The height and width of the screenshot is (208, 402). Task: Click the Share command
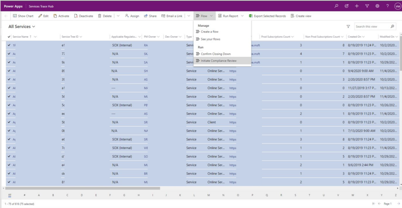point(150,16)
